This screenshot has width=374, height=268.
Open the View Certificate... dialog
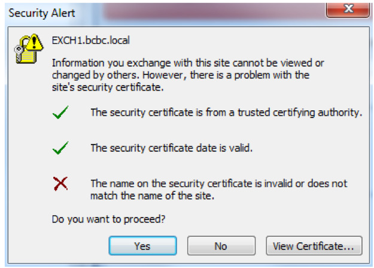pyautogui.click(x=314, y=246)
